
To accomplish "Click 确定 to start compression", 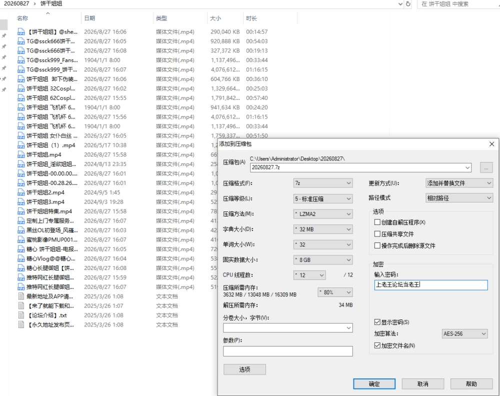I will 374,384.
